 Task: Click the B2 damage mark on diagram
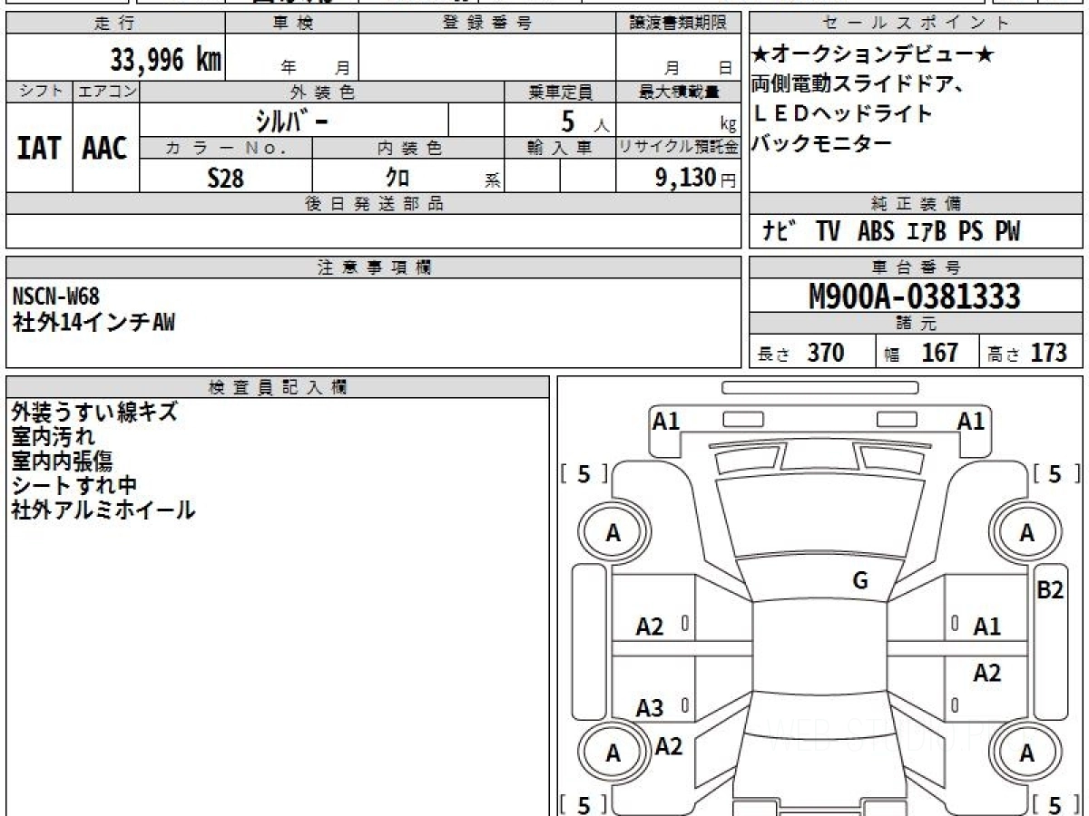pyautogui.click(x=1050, y=589)
